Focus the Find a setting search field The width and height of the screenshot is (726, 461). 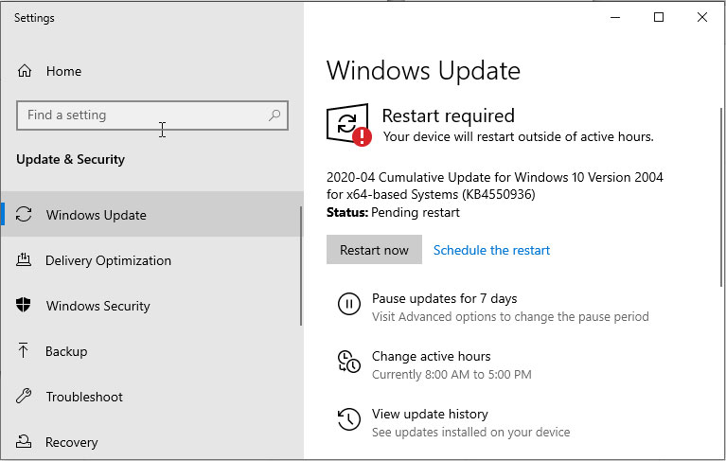[152, 115]
